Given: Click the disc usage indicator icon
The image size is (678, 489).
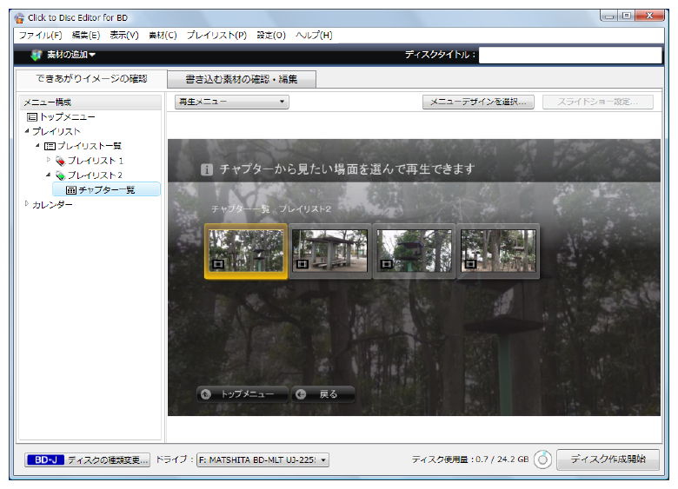Looking at the screenshot, I should point(542,459).
